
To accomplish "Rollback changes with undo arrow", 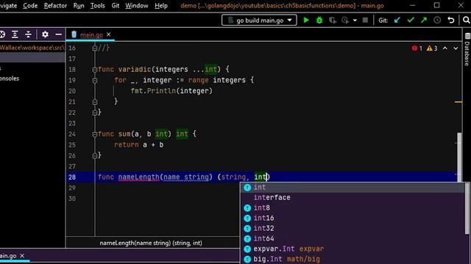I will coord(451,20).
